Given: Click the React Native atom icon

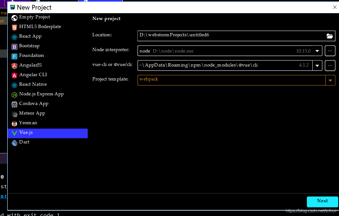Looking at the screenshot, I should point(14,85).
